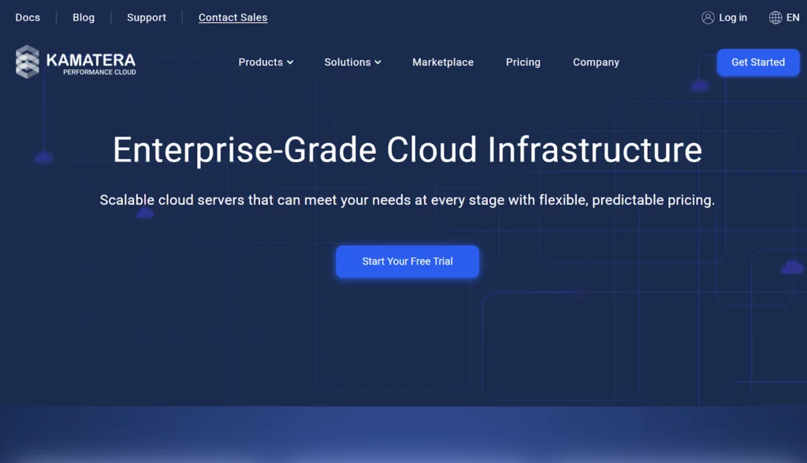This screenshot has height=463, width=807.
Task: Click the Kamatera cube logo icon
Action: [27, 61]
